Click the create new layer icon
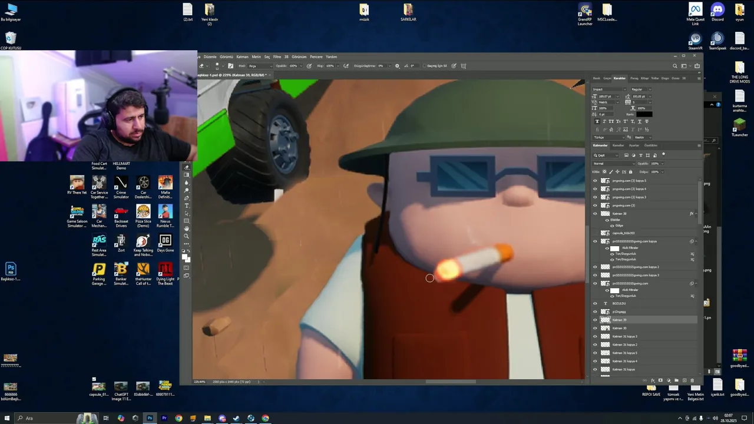Screen dimensions: 754x424 pyautogui.click(x=684, y=380)
